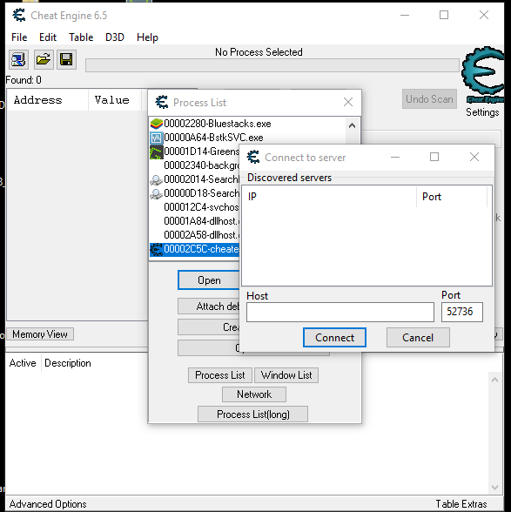Click the Process List(long) button
The image size is (511, 512).
[x=252, y=414]
